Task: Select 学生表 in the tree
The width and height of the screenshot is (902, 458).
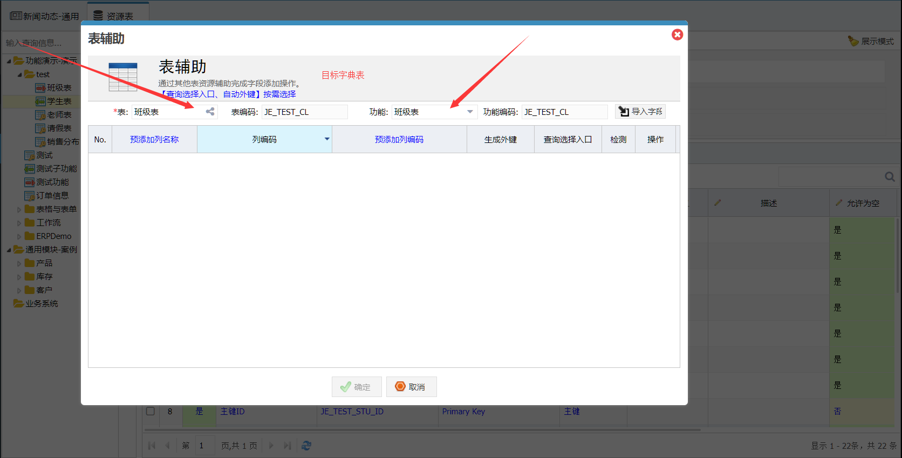Action: coord(59,101)
